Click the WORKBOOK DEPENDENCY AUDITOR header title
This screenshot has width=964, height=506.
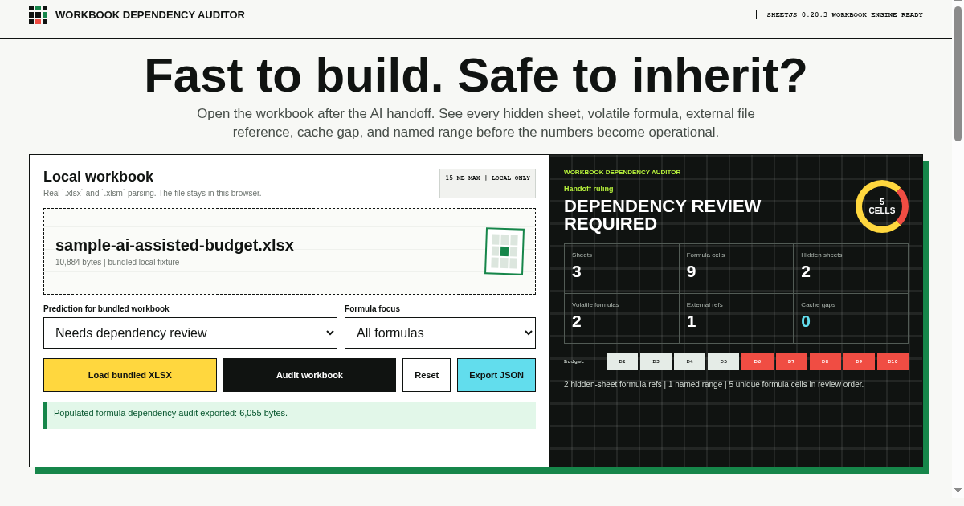click(150, 14)
